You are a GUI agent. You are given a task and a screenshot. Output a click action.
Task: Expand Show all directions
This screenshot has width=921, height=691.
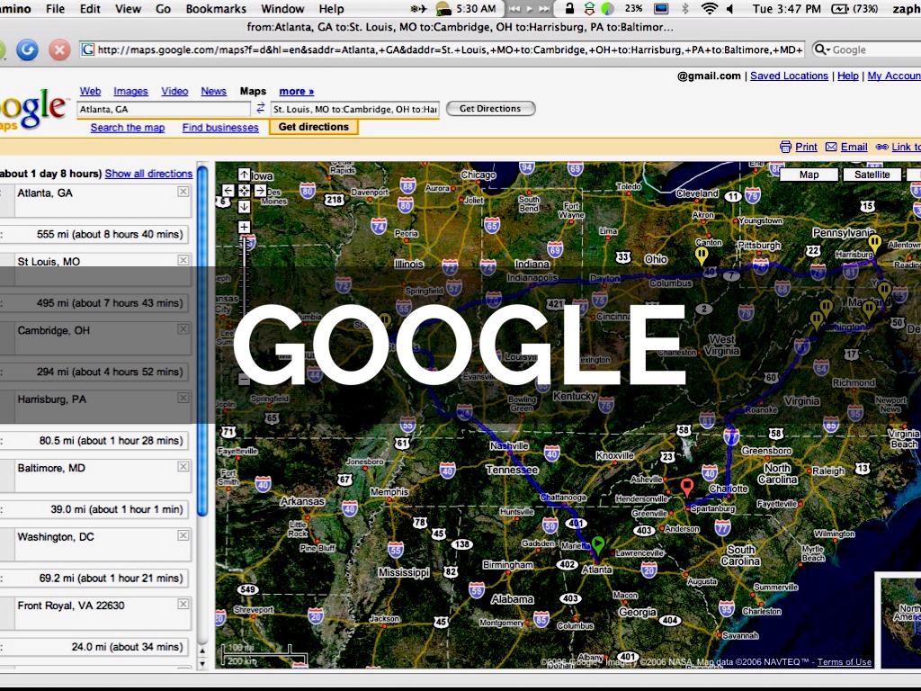[x=148, y=174]
